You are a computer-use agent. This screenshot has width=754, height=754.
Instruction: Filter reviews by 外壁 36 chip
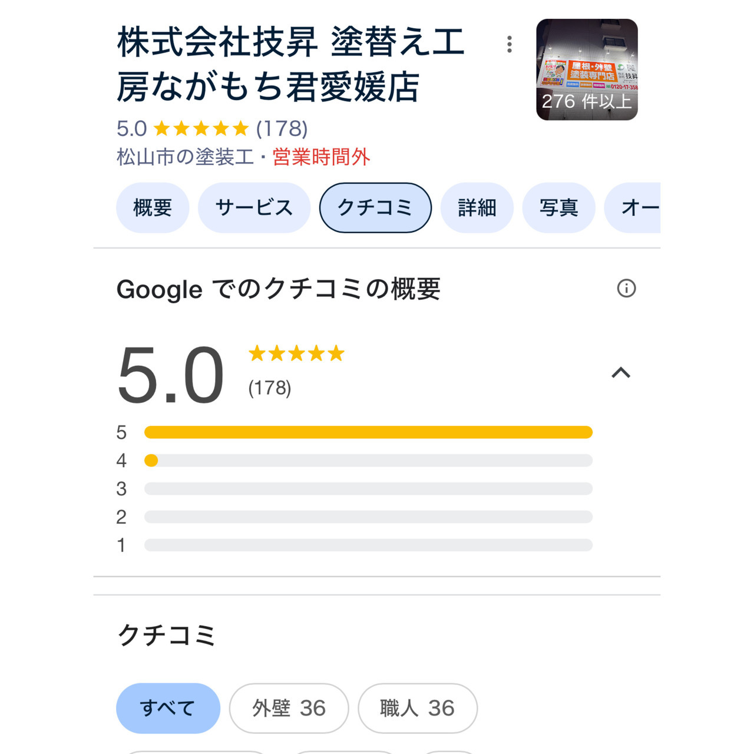(x=289, y=708)
